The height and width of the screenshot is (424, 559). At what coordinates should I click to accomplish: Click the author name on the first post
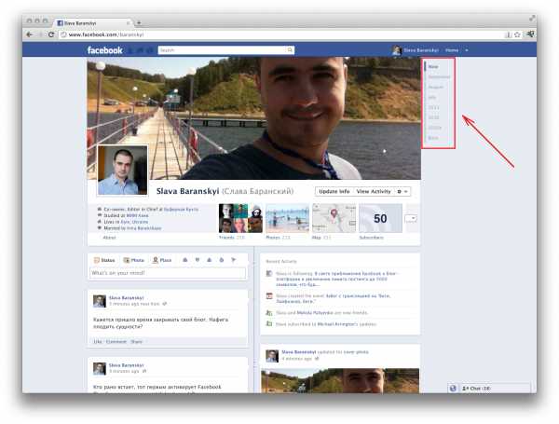126,298
